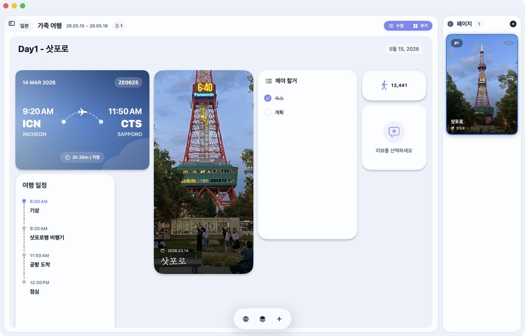Viewport: 525px width, 336px height.
Task: Click the ICN departure airport code
Action: point(32,124)
